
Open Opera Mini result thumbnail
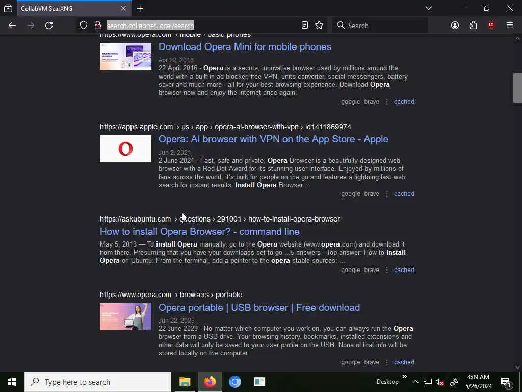point(125,56)
